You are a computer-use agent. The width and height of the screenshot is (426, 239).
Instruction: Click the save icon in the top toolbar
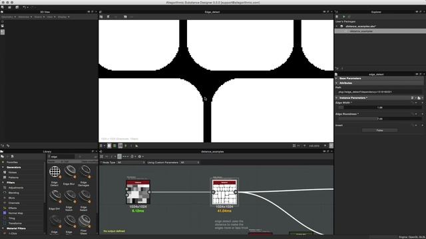17,7
